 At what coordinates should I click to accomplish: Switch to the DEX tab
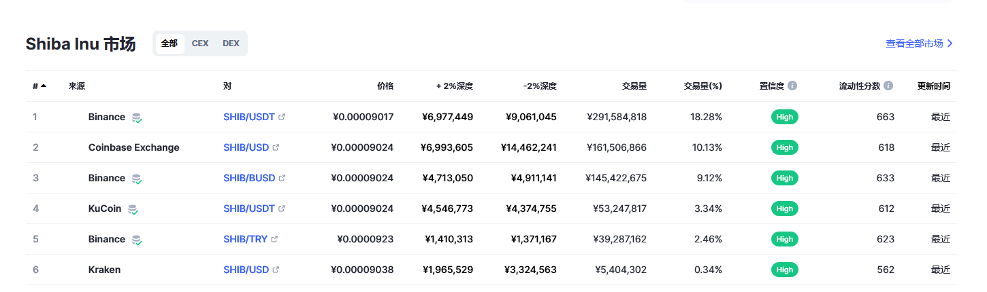point(231,43)
